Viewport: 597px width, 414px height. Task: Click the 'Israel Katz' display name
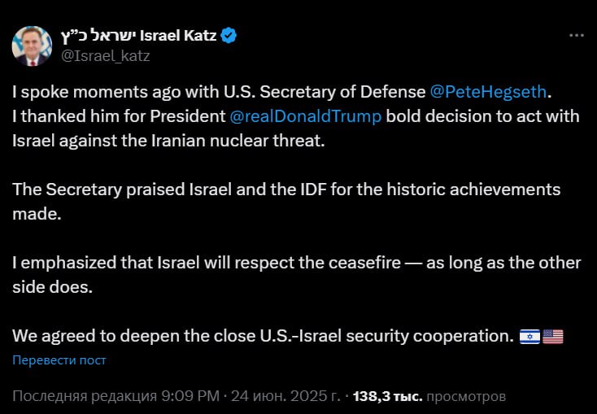pyautogui.click(x=178, y=36)
